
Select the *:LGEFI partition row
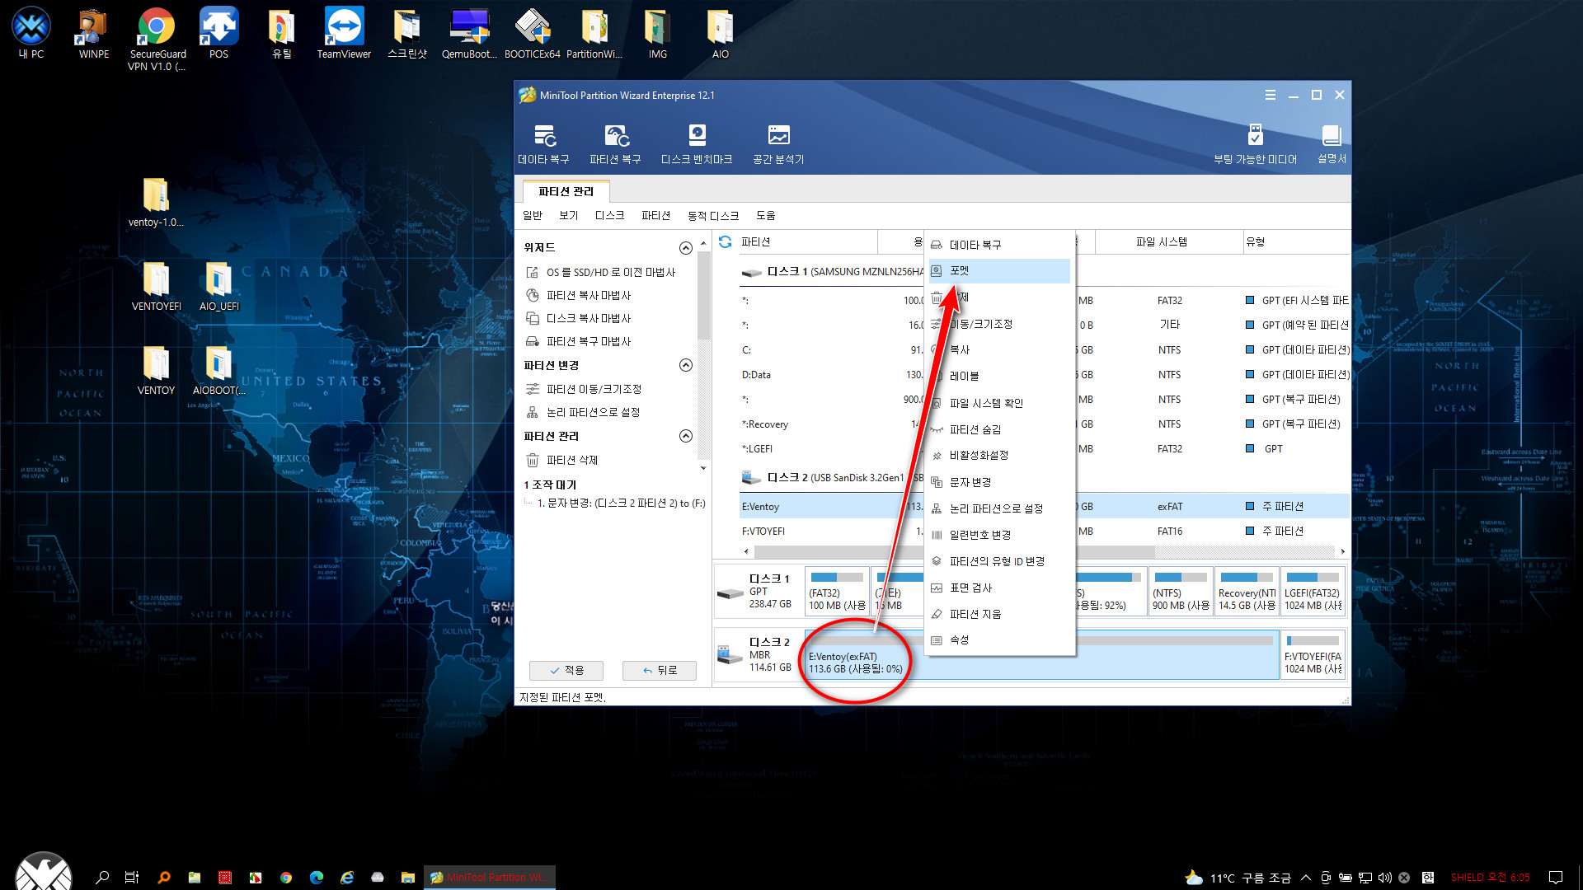[x=1044, y=448]
